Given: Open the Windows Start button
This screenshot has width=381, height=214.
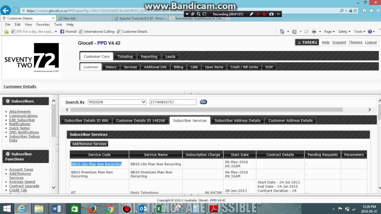Looking at the screenshot, I should click(7, 209).
